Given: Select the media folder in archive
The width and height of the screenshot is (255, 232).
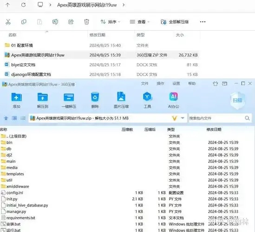Looking at the screenshot, I should (9, 168).
